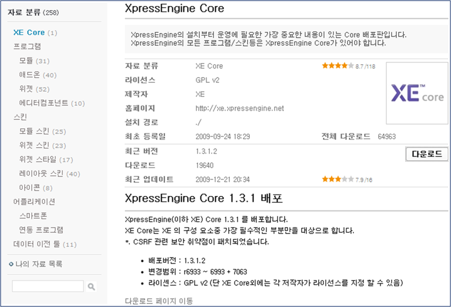Select 연동 프로그램 category
Viewport: 451px width, 307px height.
coord(39,230)
